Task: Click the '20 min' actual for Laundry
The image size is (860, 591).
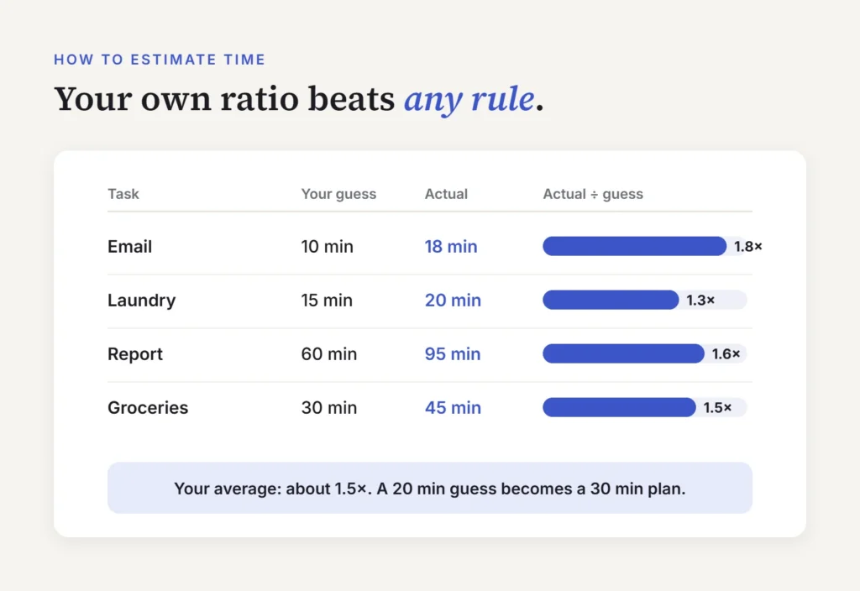Action: 453,301
